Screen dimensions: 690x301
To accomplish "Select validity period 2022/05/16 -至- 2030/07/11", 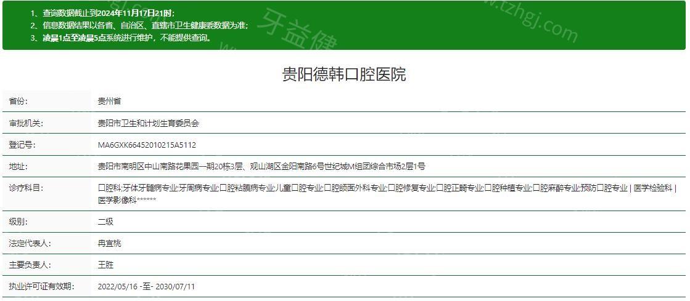I will tap(146, 287).
